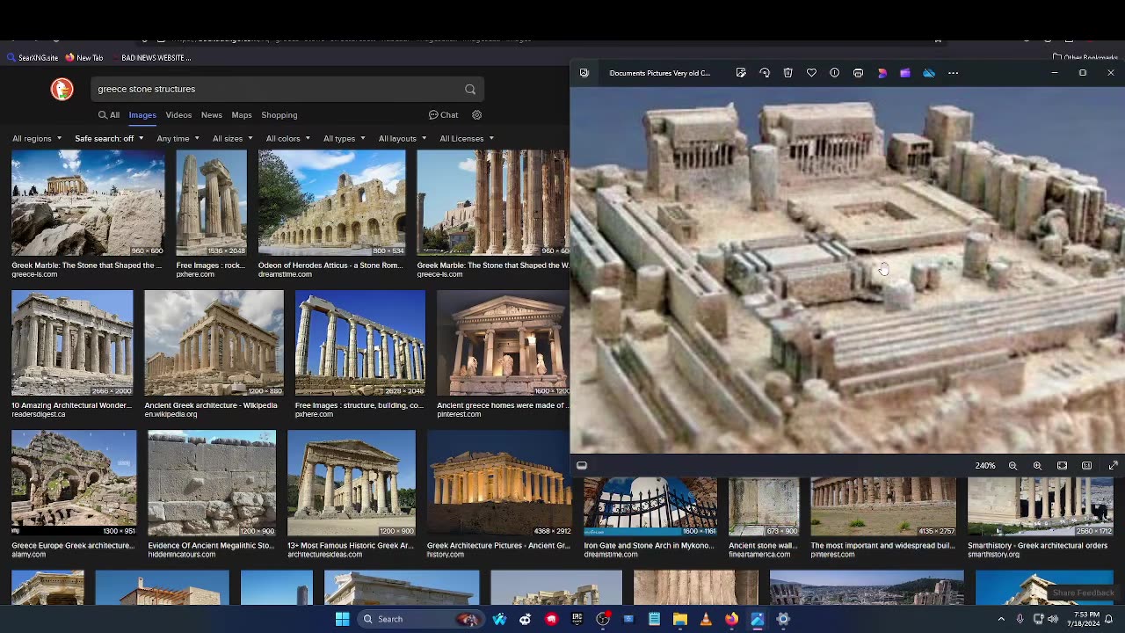Open the All colors filter dropdown
Screen dimensions: 1125x633
coord(288,138)
